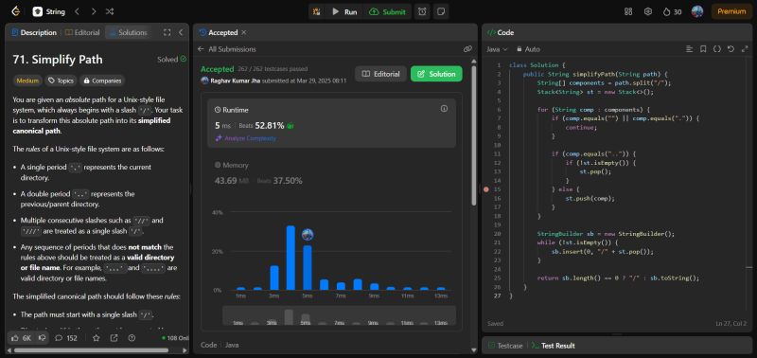Bookmark the code editor icon

pos(703,49)
